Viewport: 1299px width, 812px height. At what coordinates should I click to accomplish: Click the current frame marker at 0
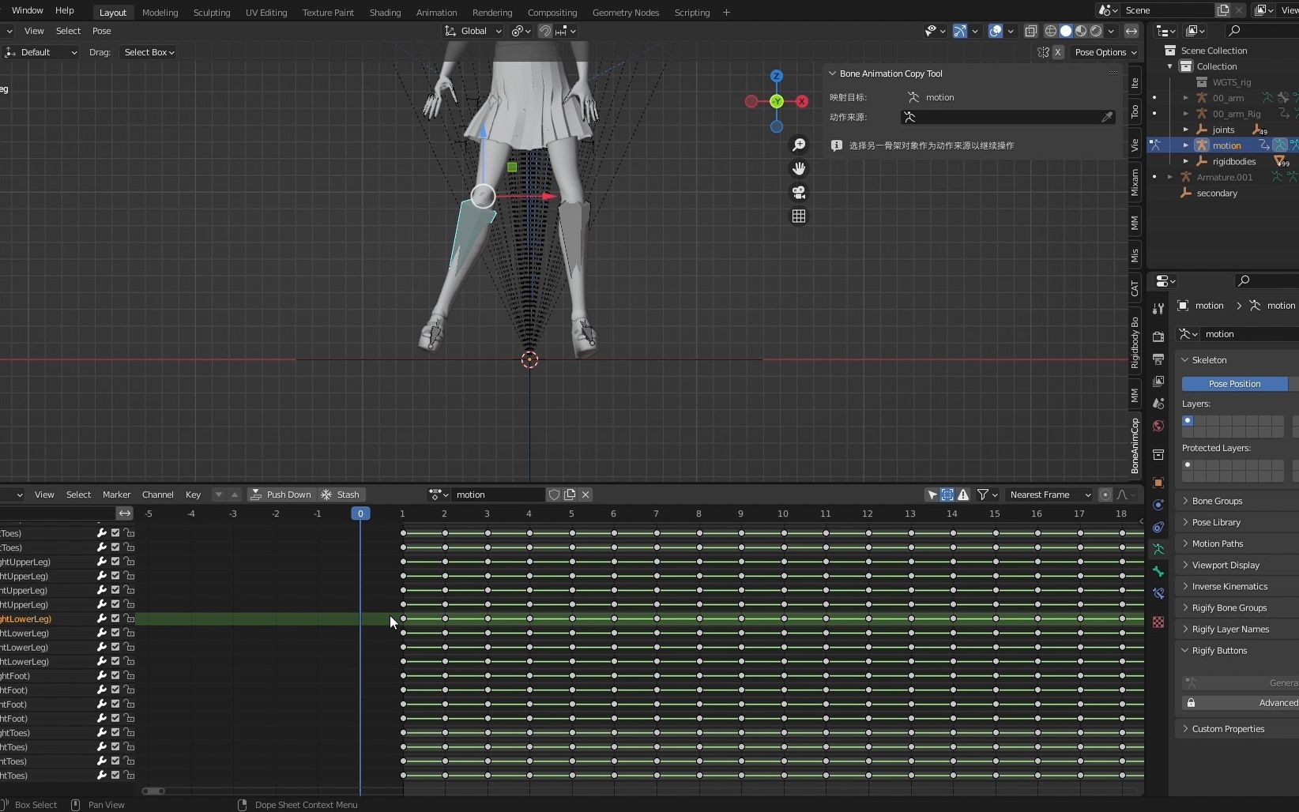point(360,513)
